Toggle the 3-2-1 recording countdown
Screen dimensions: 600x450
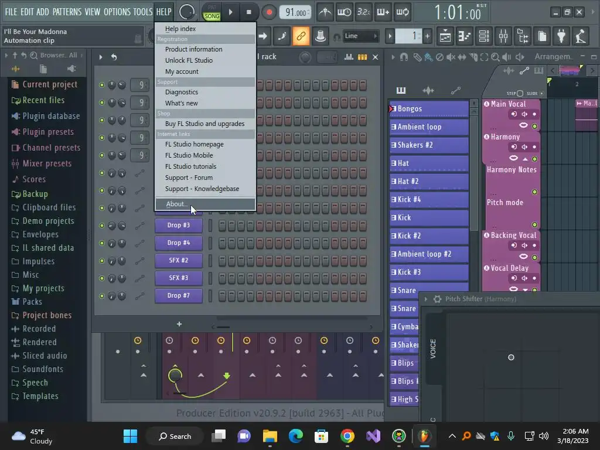click(363, 12)
